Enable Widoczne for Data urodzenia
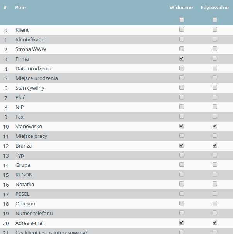Screen dimensions: 233x234 coord(182,68)
